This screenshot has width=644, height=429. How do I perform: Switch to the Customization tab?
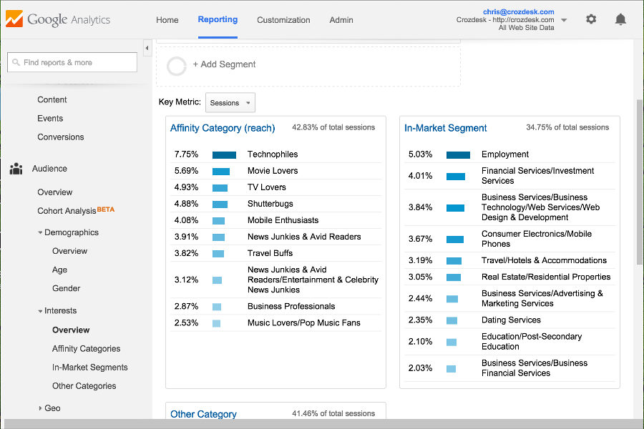(x=283, y=20)
